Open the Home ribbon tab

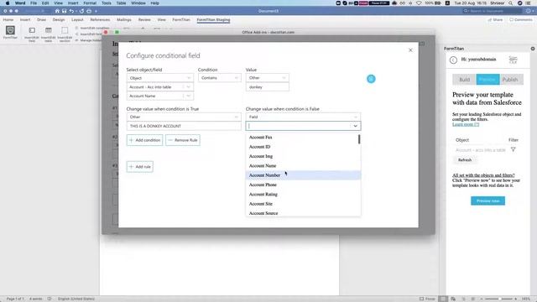click(8, 20)
